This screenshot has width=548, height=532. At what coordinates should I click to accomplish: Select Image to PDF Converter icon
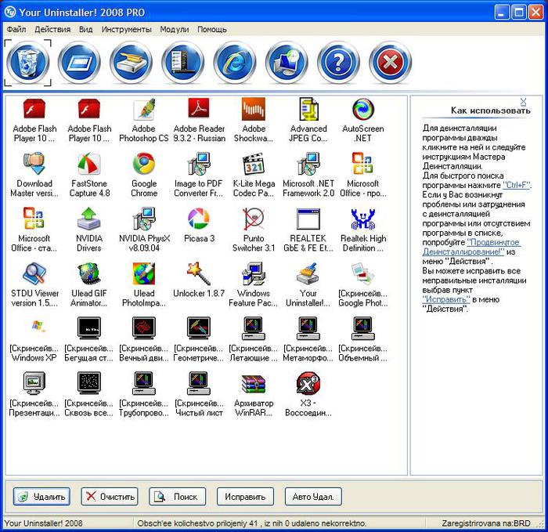199,175
